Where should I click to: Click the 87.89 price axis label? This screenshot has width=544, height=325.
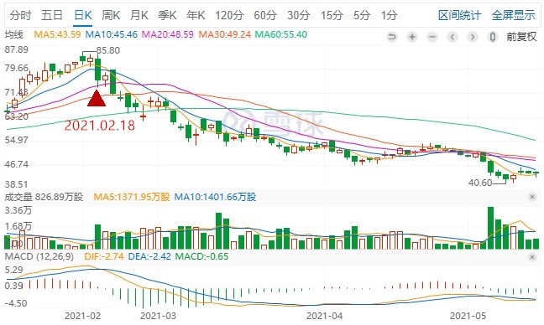[16, 49]
